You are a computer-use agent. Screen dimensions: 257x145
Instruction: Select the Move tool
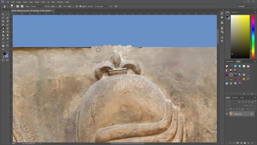click(x=3, y=14)
